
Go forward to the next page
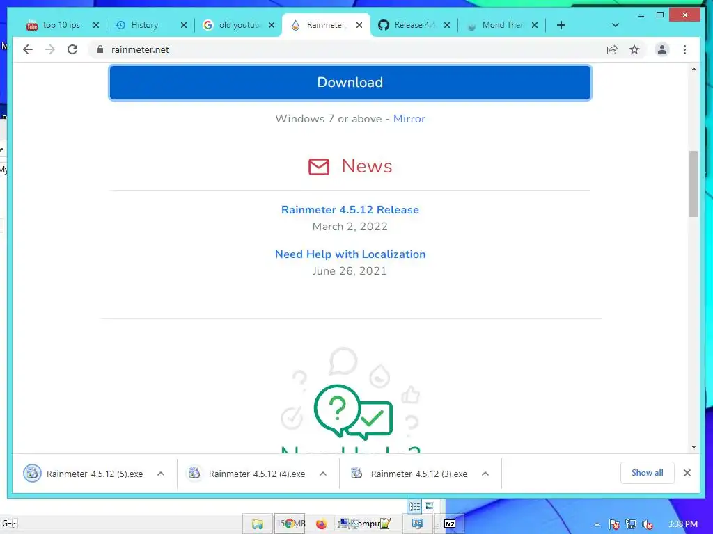pos(50,49)
